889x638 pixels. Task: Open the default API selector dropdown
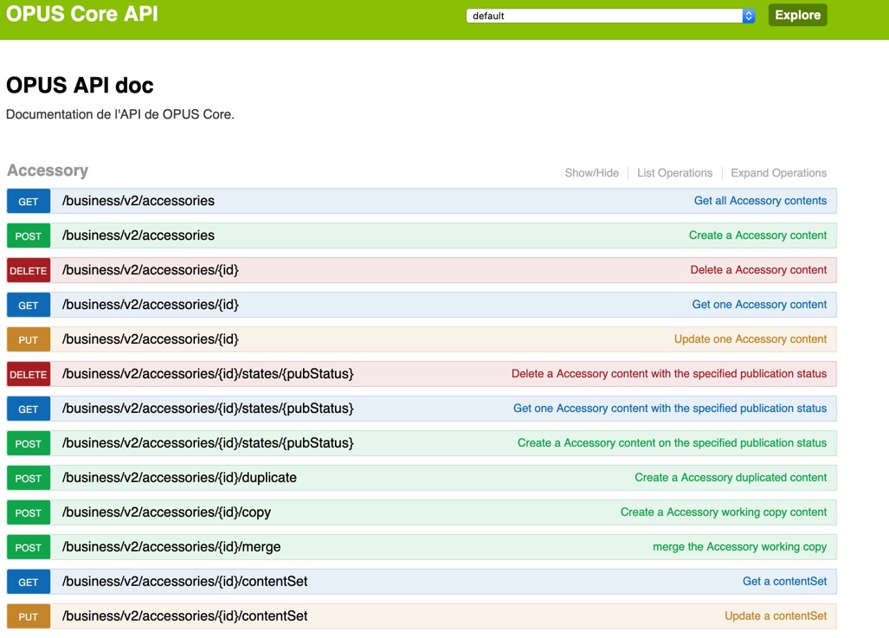tap(610, 16)
